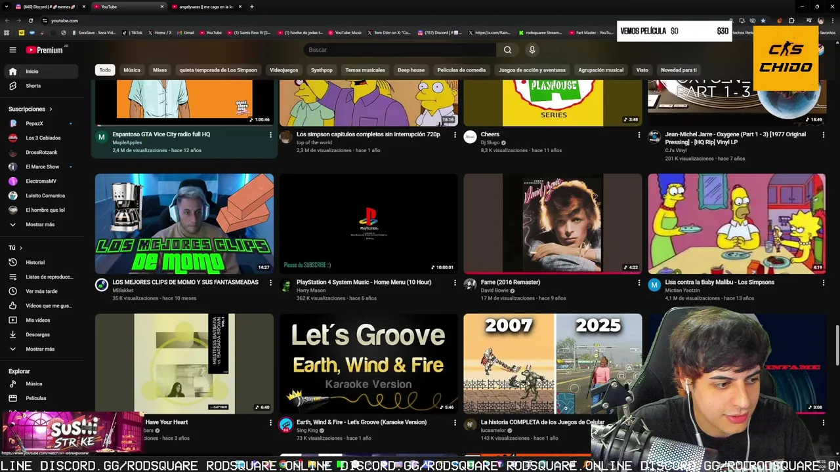Expand Mostrar más under Tú section
This screenshot has width=840, height=472.
coord(42,349)
